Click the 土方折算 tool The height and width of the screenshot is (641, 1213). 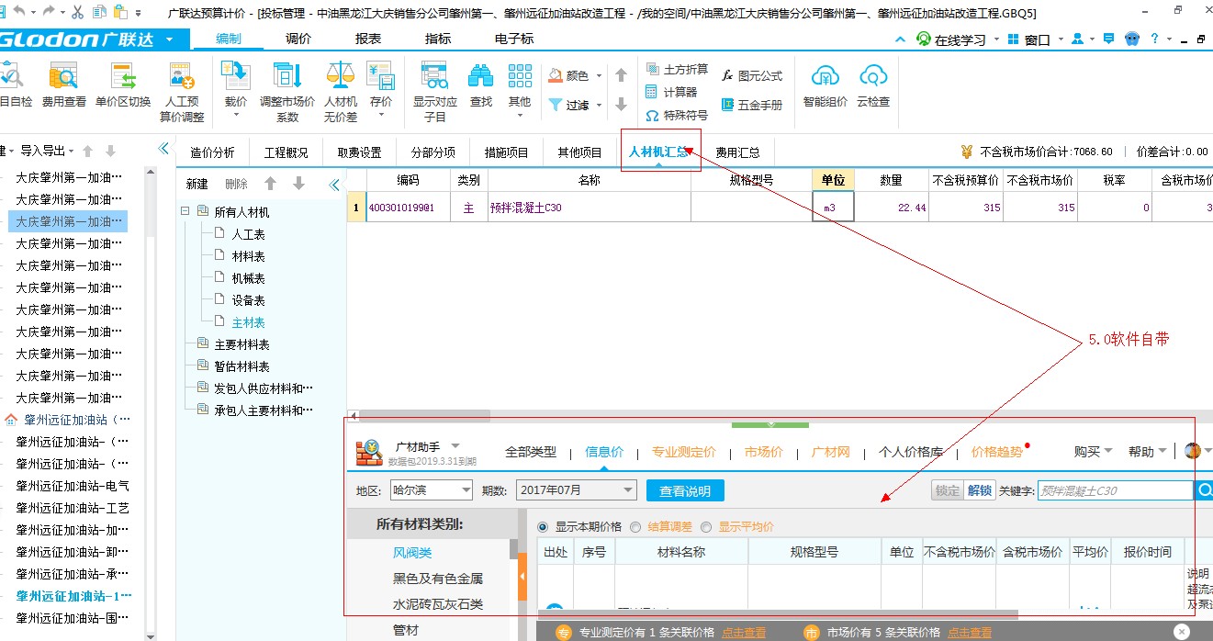[x=677, y=70]
